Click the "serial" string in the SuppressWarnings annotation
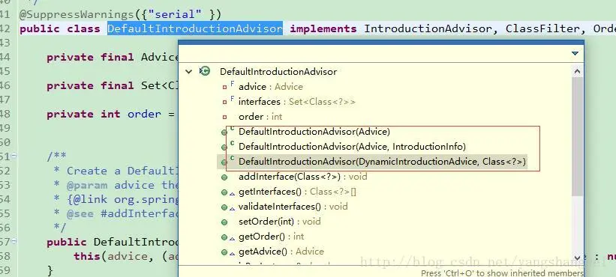The height and width of the screenshot is (277, 616). [174, 14]
